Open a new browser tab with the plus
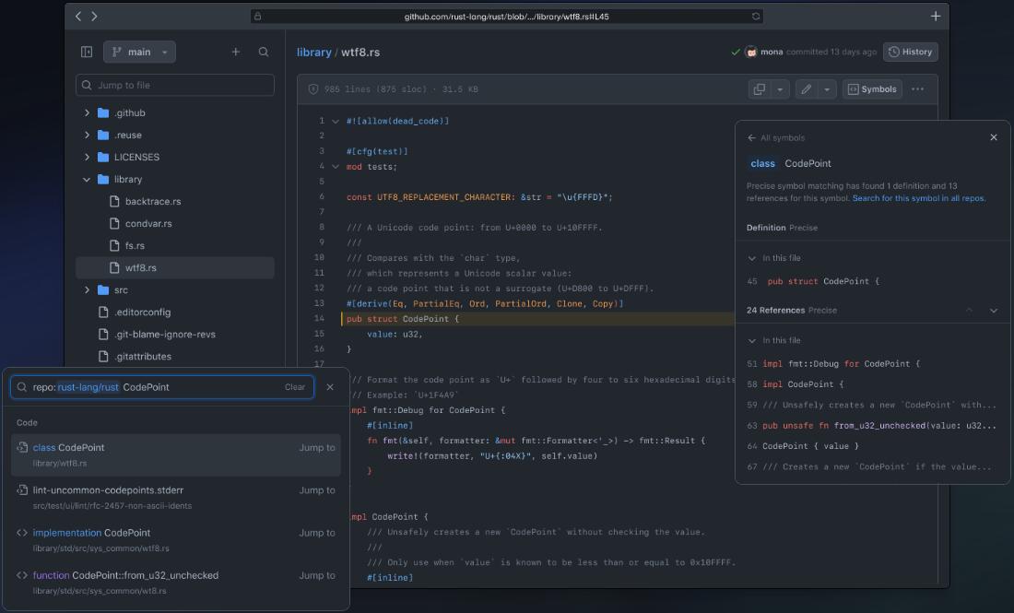Image resolution: width=1014 pixels, height=613 pixels. 935,16
